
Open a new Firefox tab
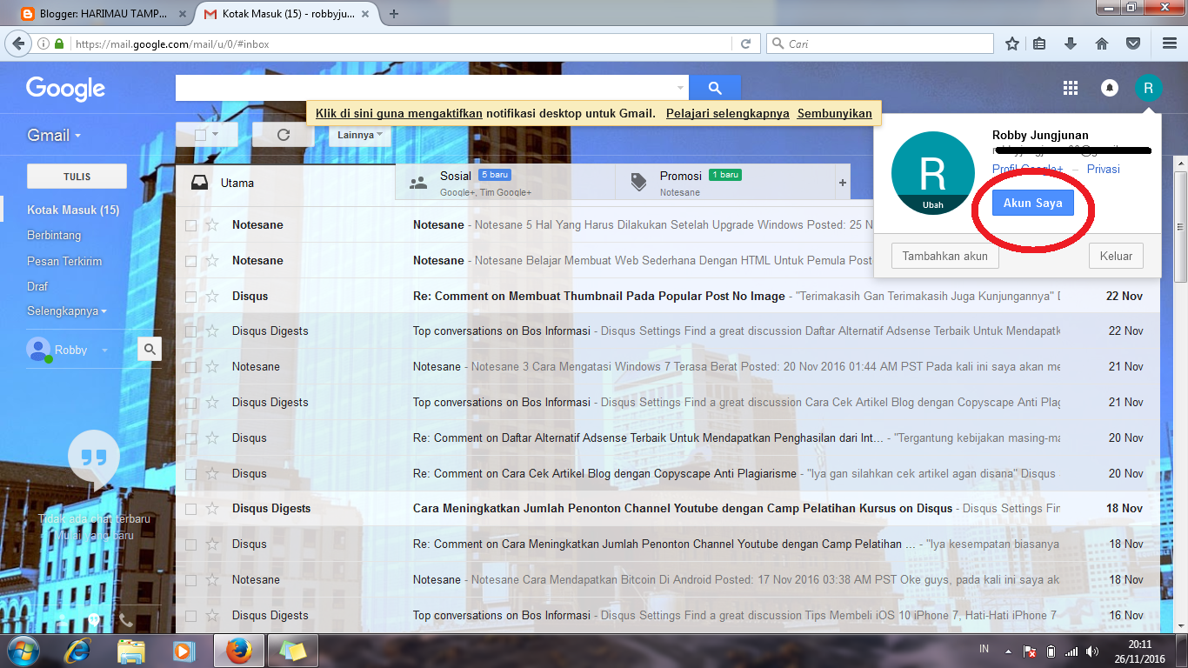click(394, 14)
